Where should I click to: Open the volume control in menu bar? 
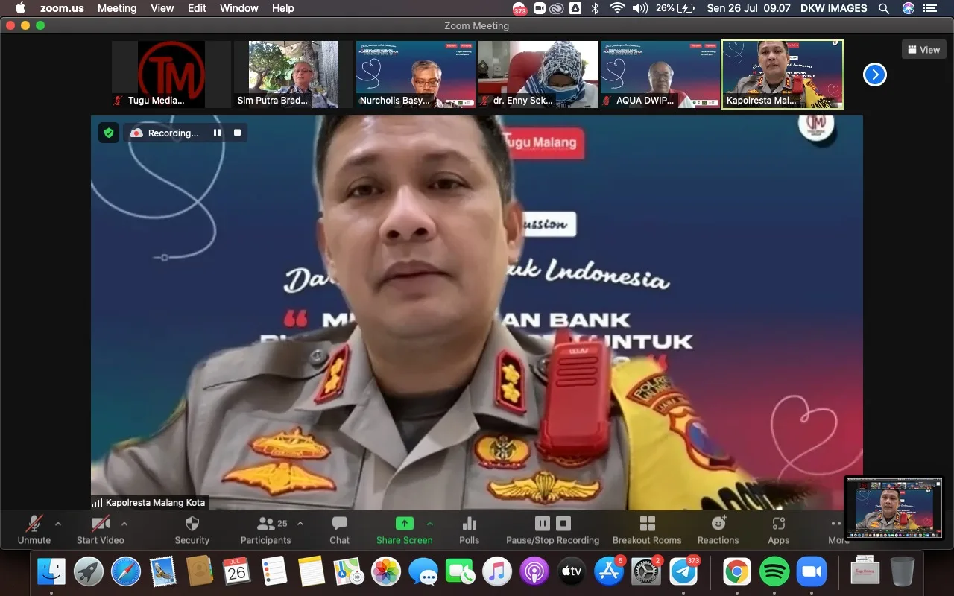pos(639,8)
